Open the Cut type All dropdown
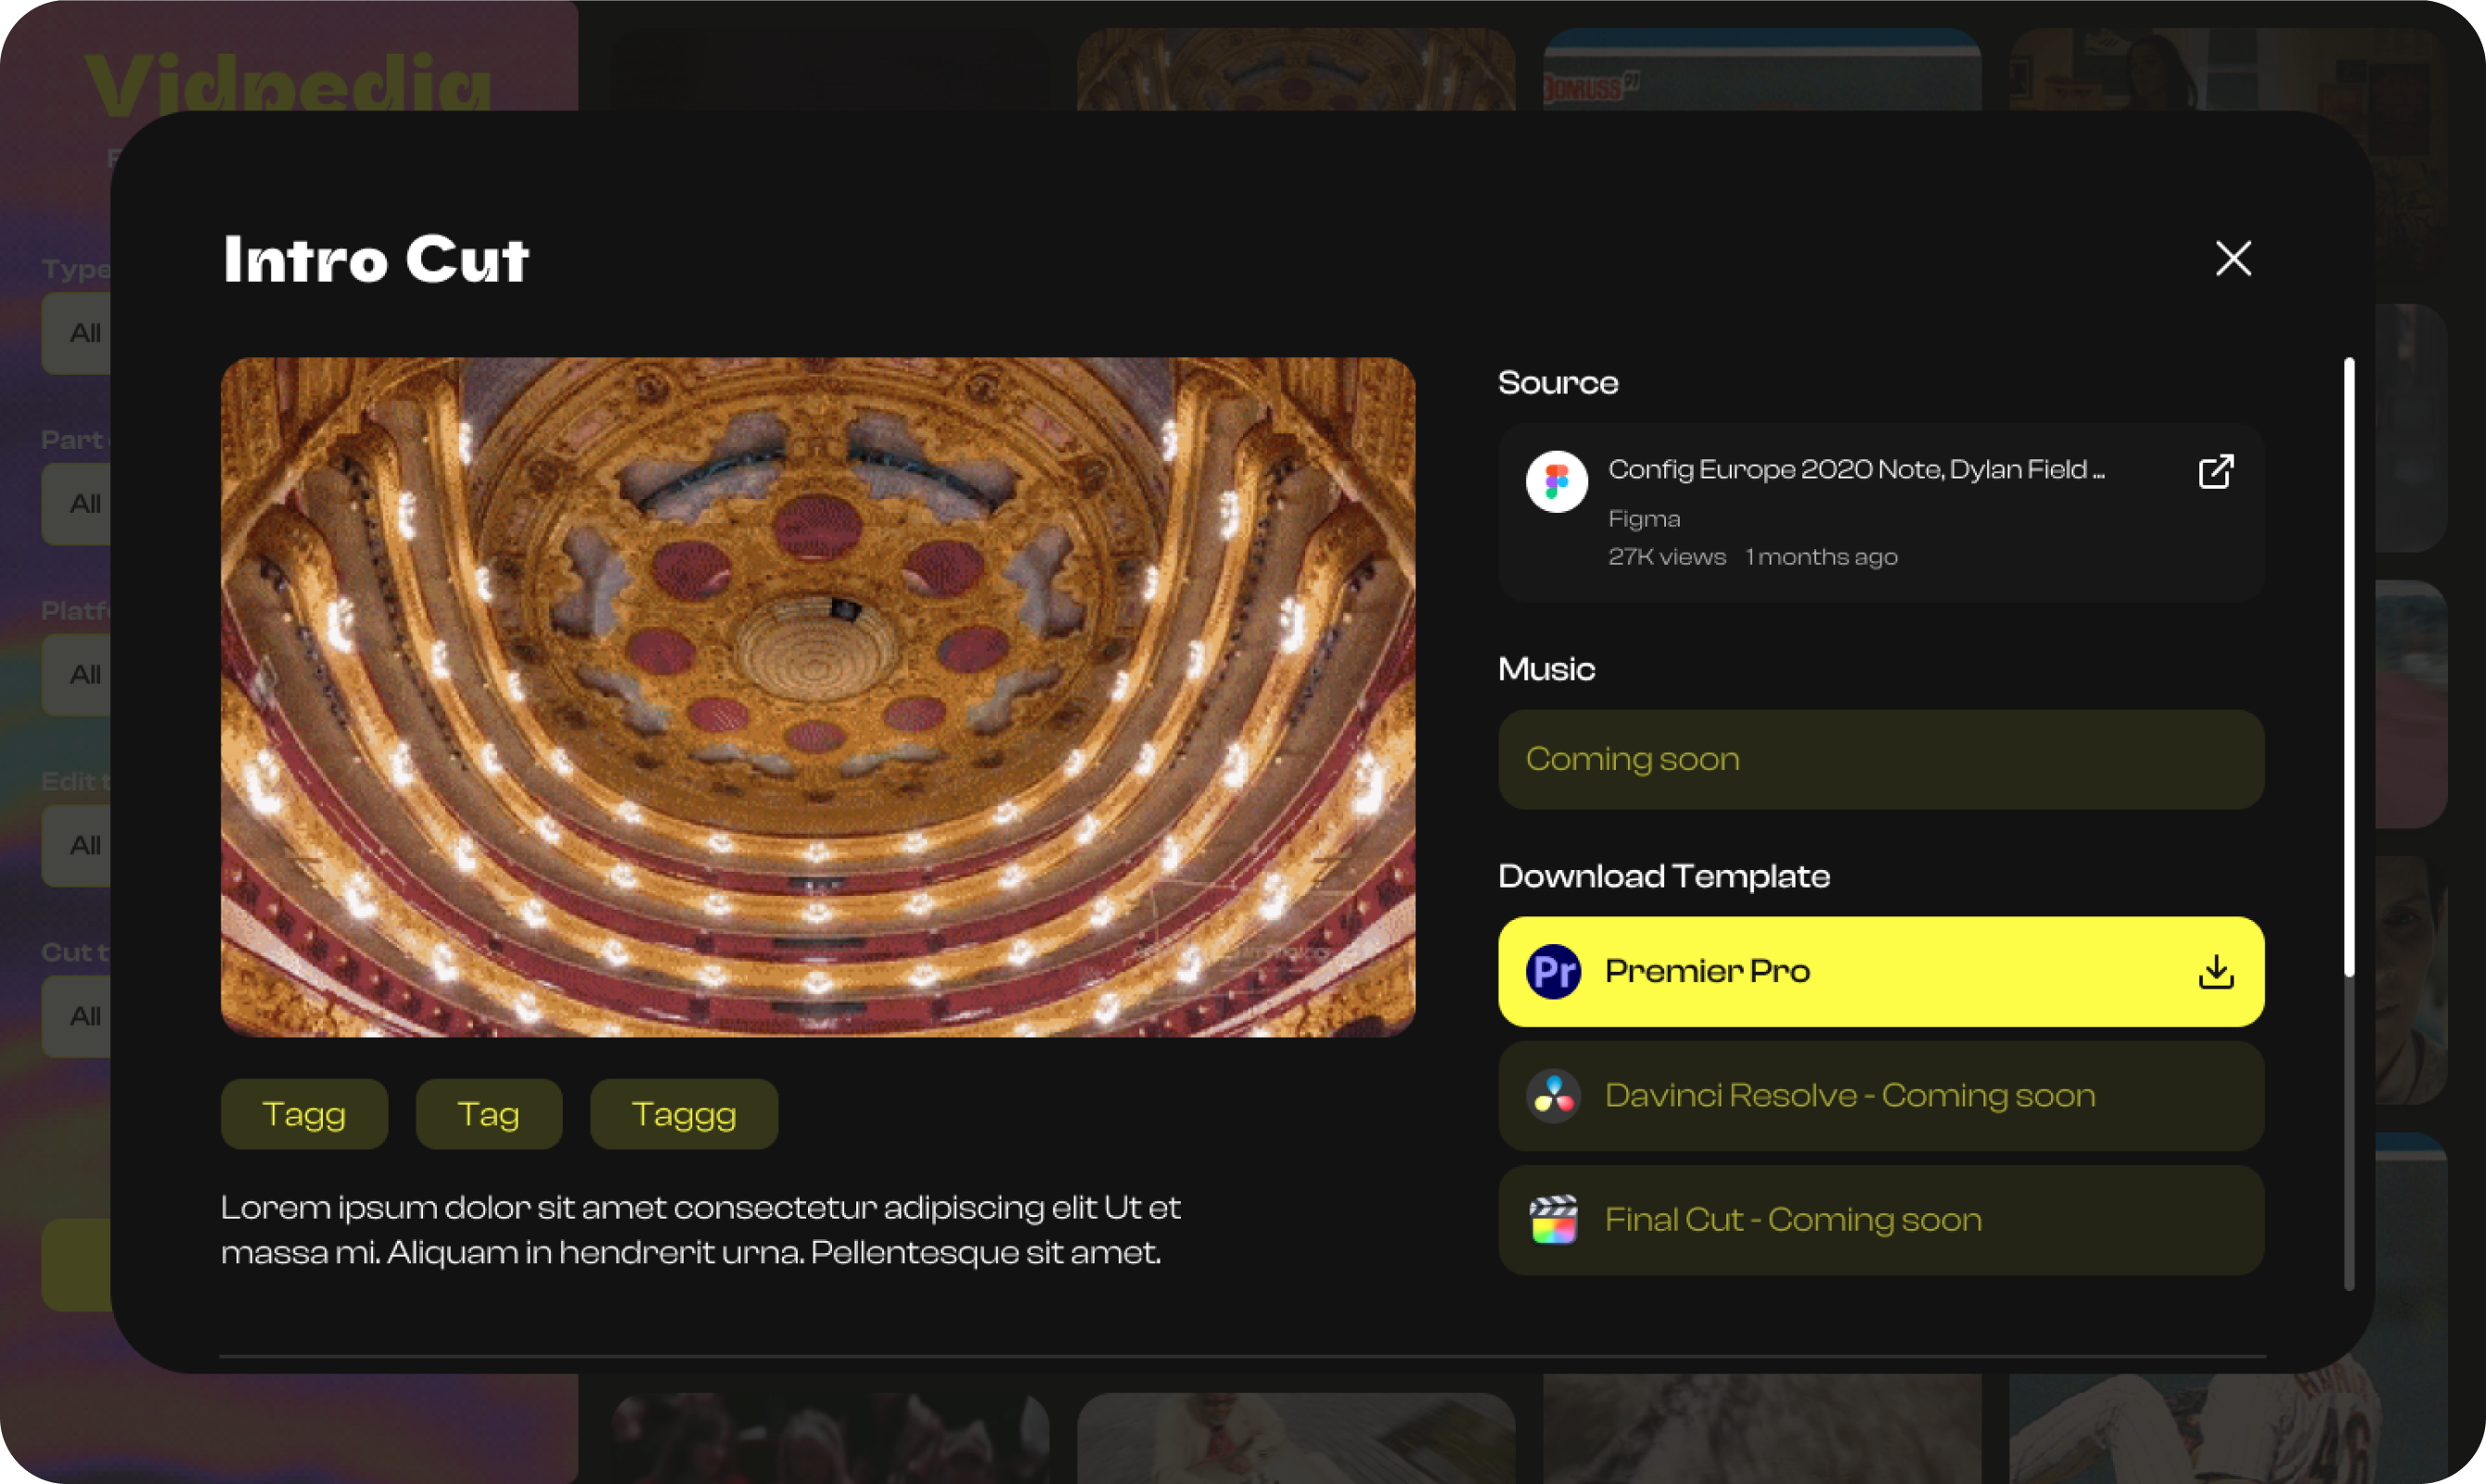Screen dimensions: 2486x1484 click(76, 1016)
